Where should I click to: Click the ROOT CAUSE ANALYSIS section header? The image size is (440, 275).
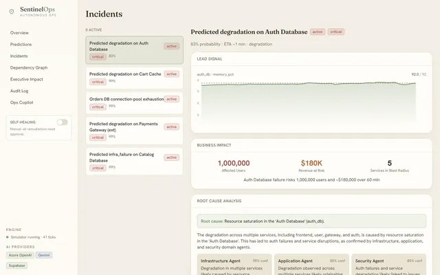coord(219,201)
